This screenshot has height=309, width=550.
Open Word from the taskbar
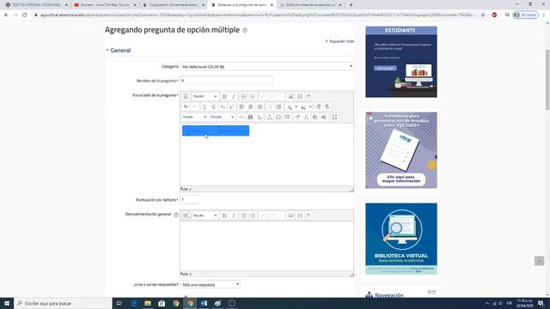point(204,303)
